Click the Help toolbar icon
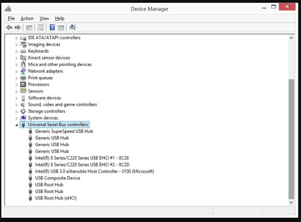The image size is (301, 222). click(x=52, y=27)
